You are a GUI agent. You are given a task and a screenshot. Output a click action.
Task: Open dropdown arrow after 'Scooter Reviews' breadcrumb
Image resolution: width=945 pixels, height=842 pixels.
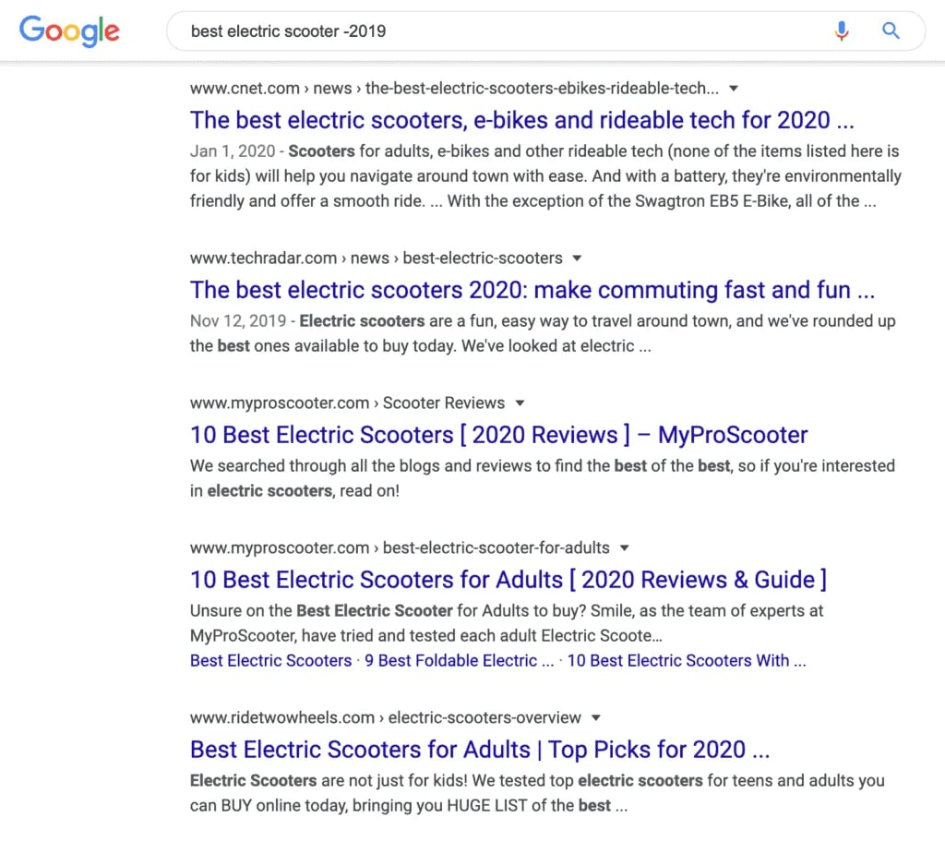click(520, 403)
